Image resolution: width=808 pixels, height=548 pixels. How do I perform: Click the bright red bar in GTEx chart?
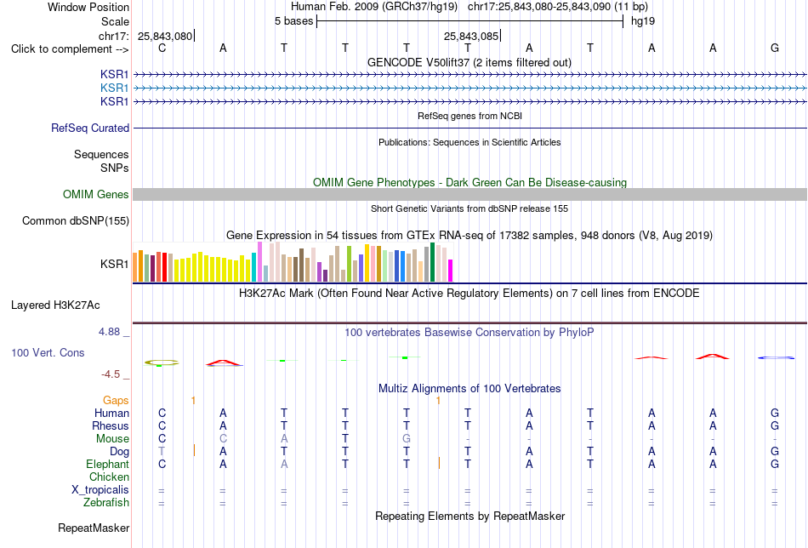(x=164, y=267)
